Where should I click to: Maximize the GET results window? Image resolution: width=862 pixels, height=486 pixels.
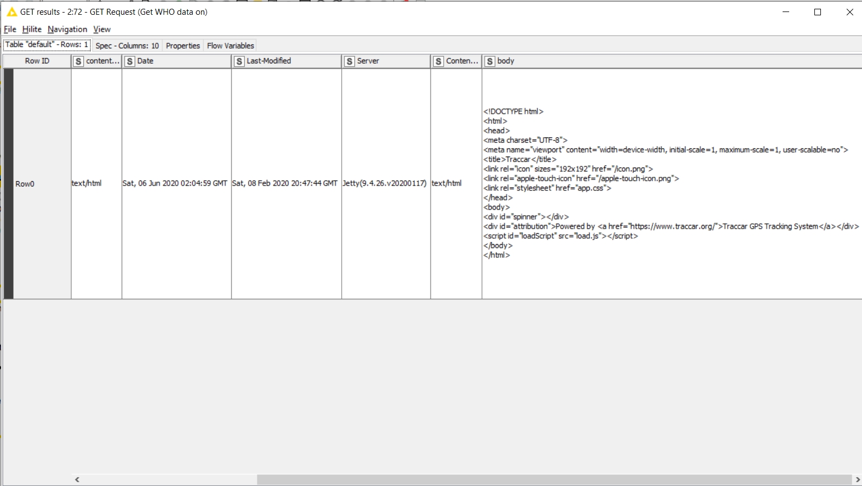818,12
